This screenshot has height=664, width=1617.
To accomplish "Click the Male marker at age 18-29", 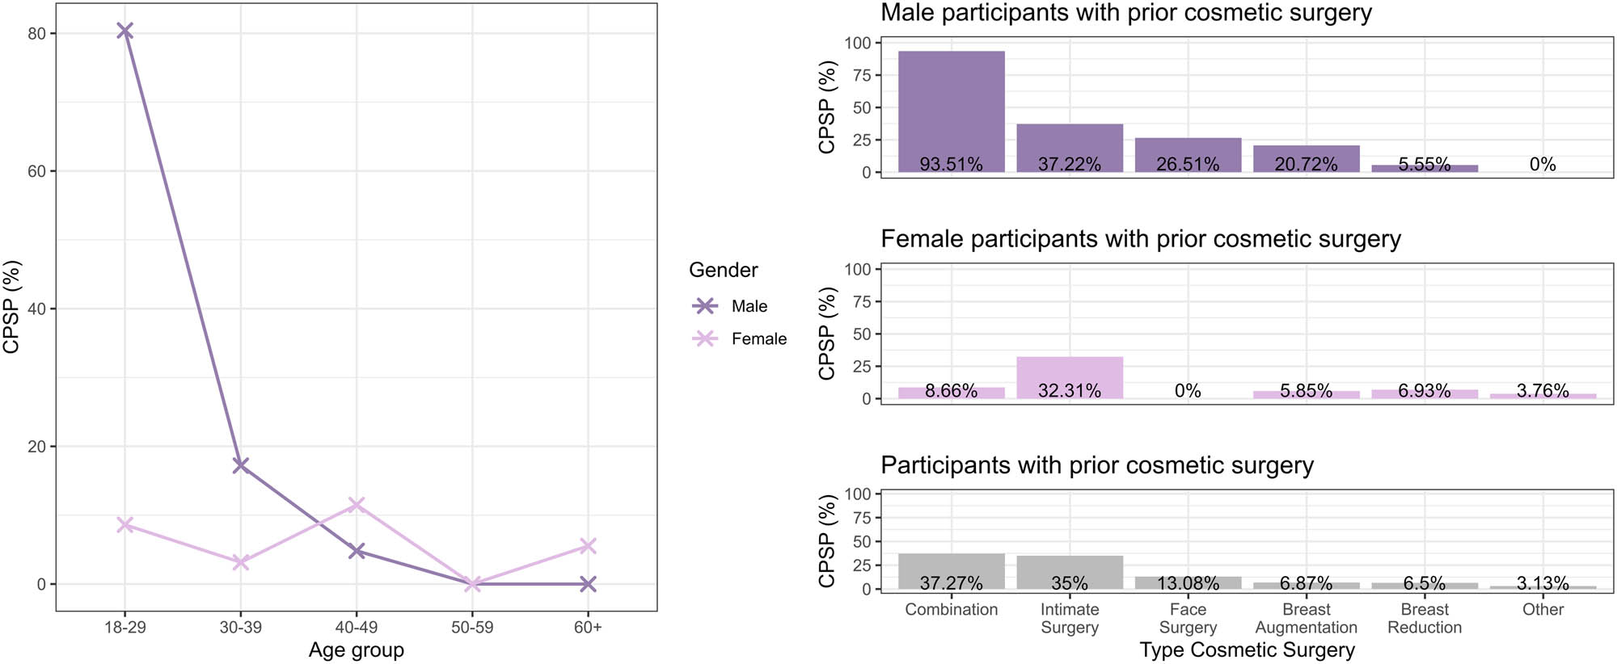I will [125, 31].
